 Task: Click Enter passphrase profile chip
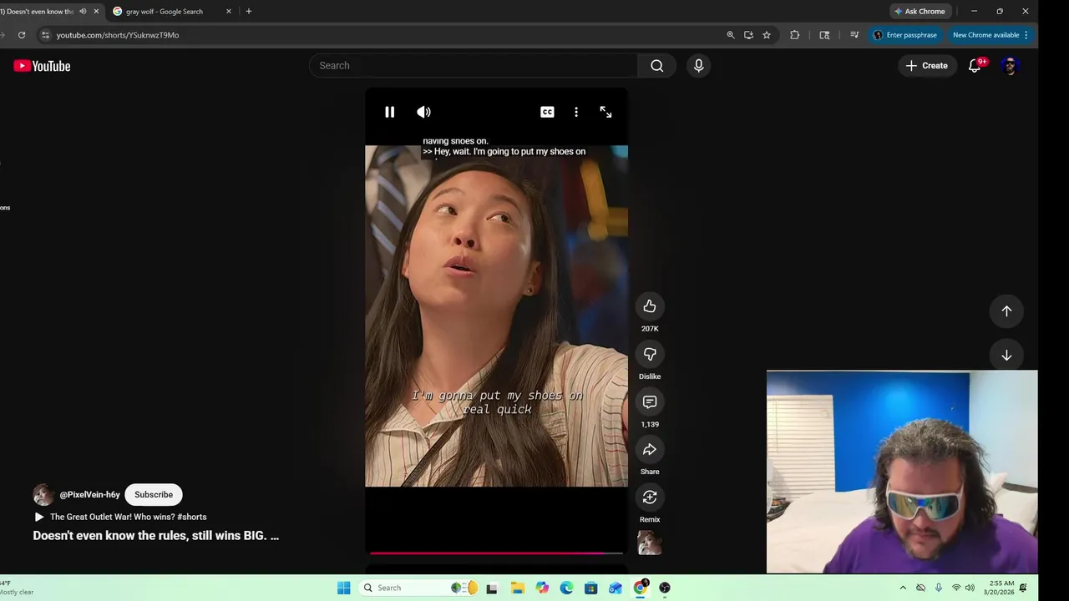tap(905, 35)
